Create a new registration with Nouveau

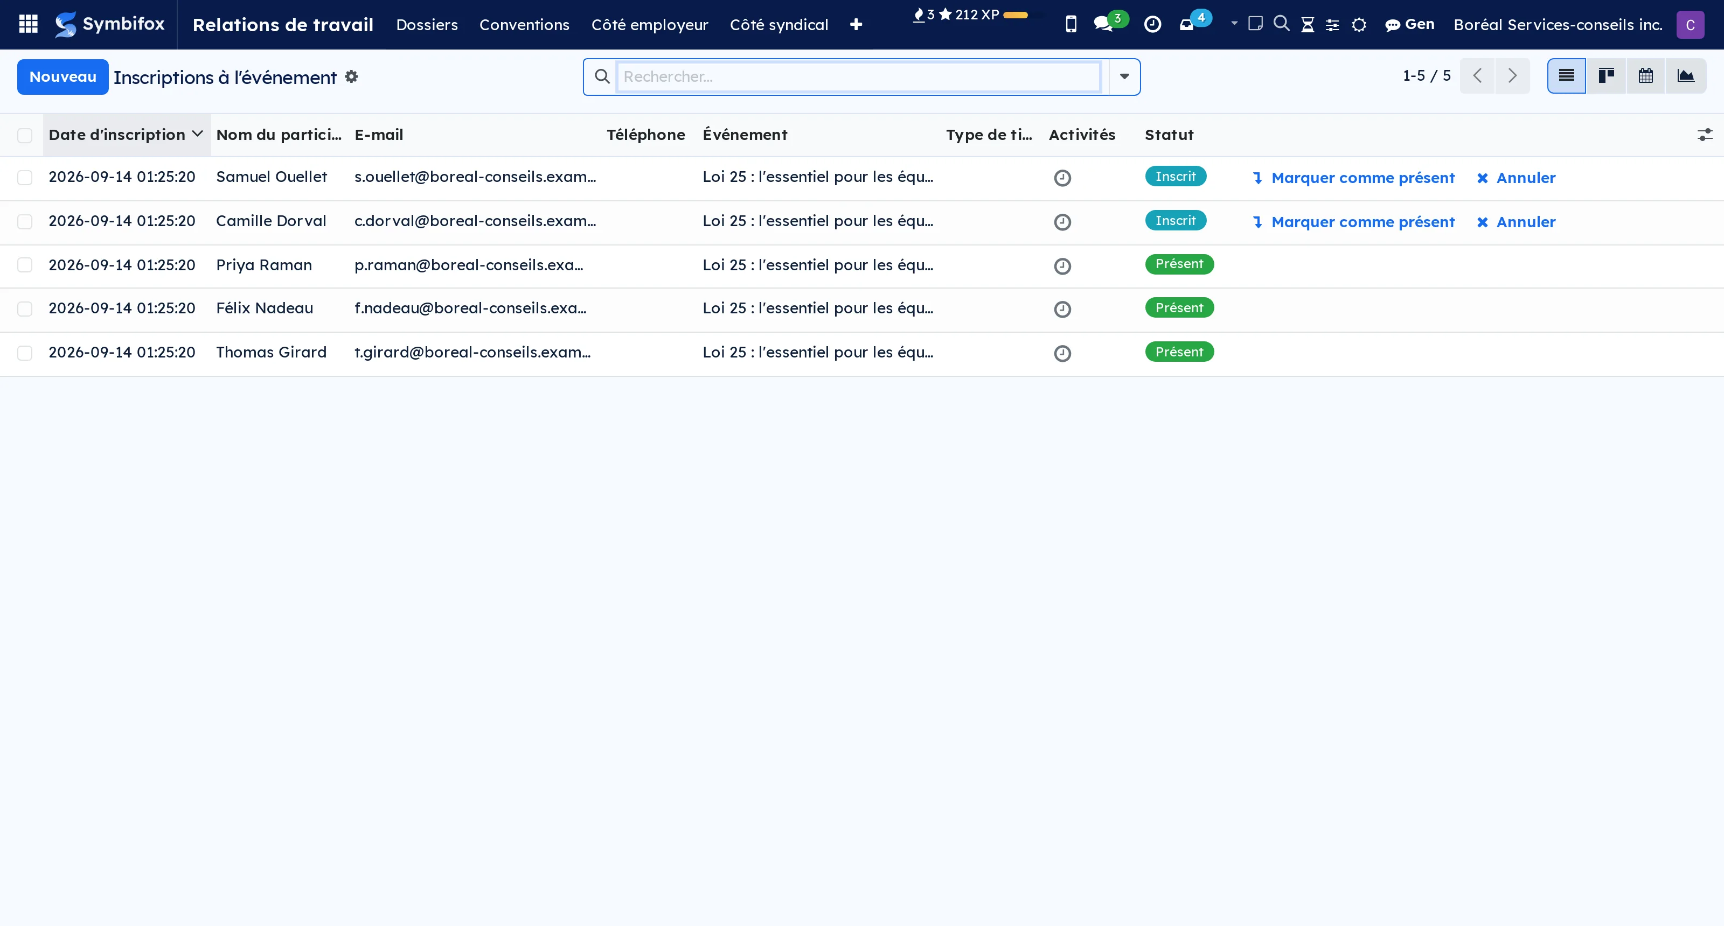click(63, 77)
